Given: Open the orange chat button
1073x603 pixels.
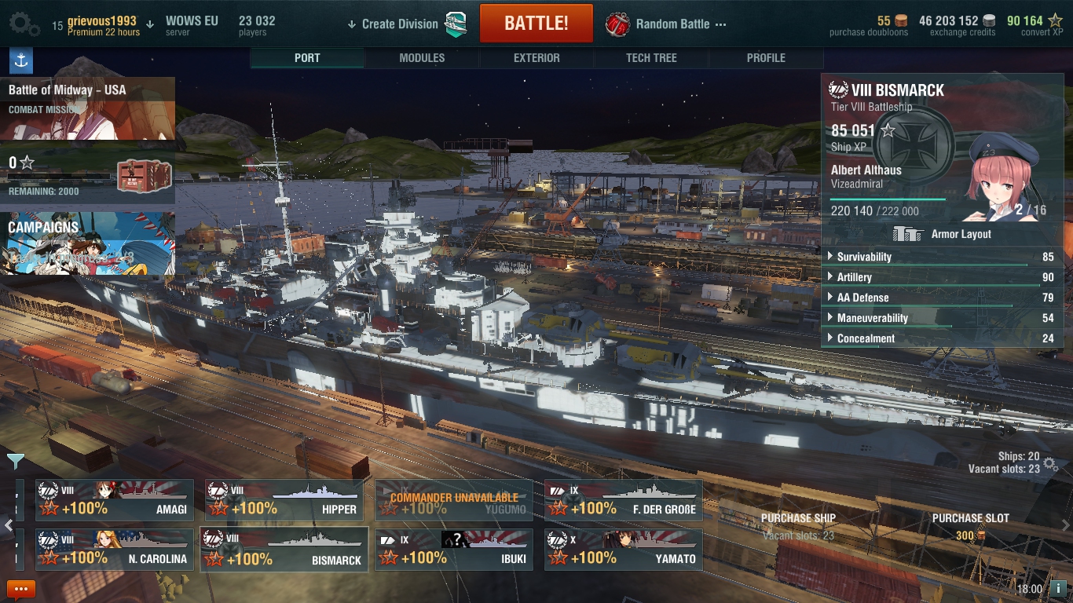Looking at the screenshot, I should pos(21,589).
